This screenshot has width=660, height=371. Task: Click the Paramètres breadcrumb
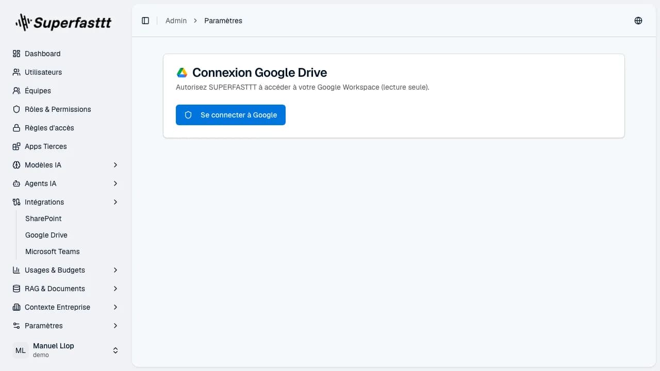click(x=223, y=21)
